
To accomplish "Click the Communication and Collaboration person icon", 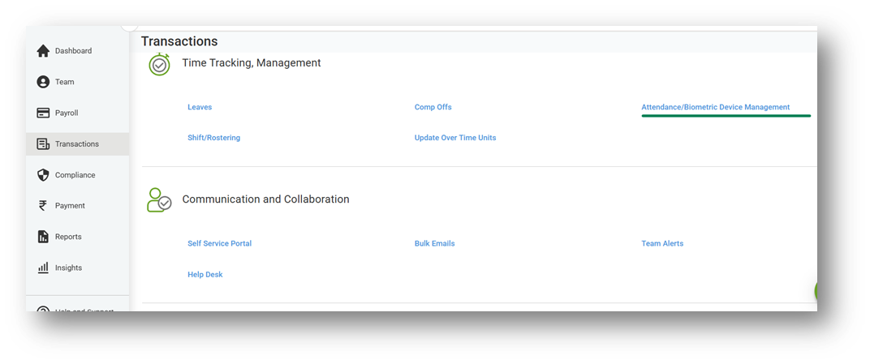I will tap(159, 200).
